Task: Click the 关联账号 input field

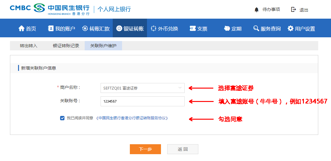Action: pyautogui.click(x=143, y=101)
